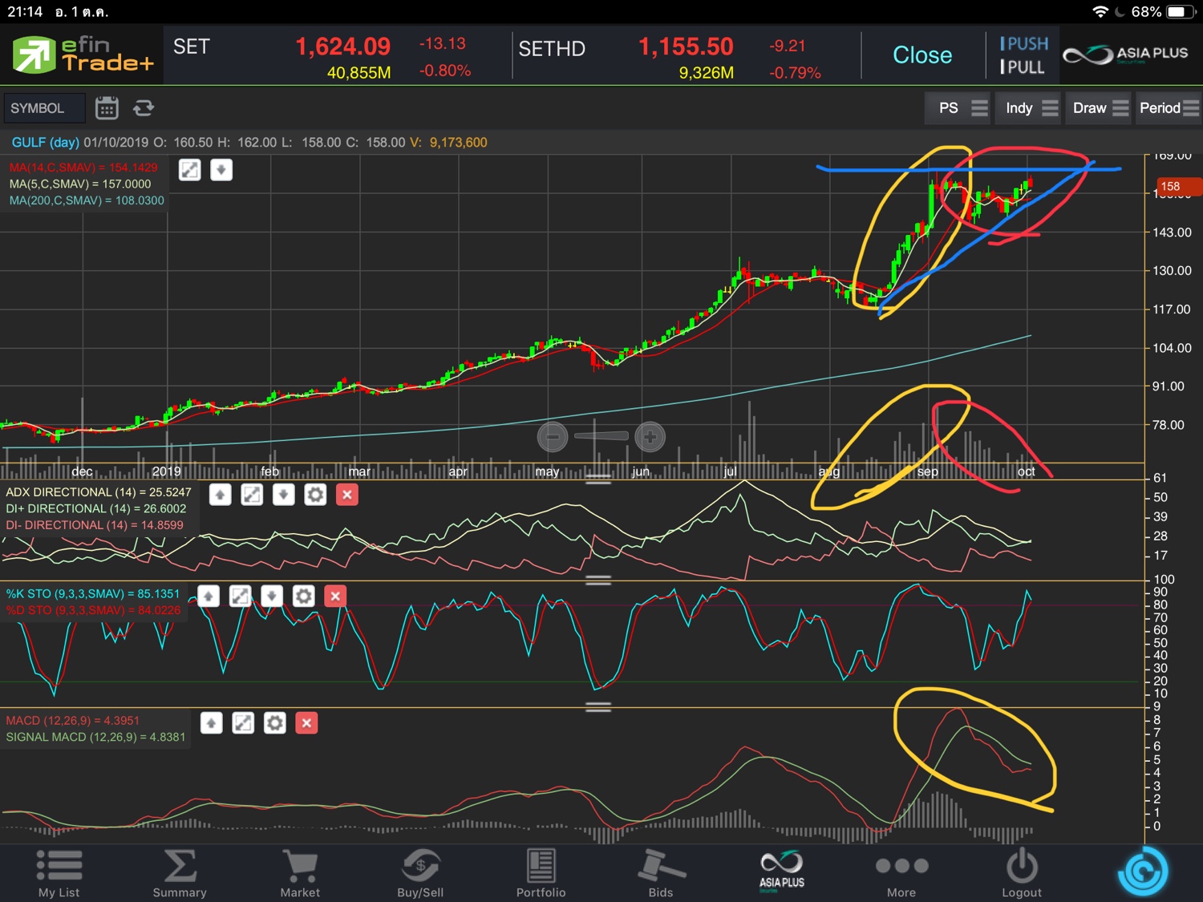Screen dimensions: 1203x902
Task: Tap the ASIA PLUS logo in header
Action: point(1125,55)
